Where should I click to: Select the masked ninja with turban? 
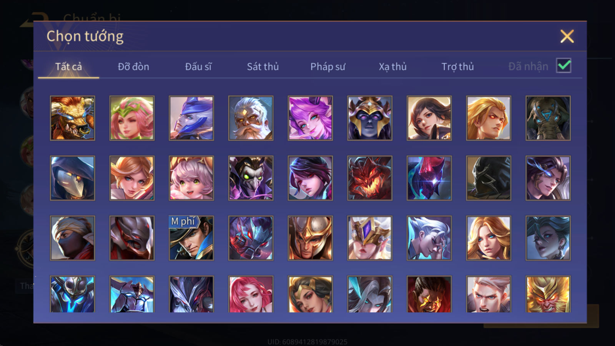(x=72, y=238)
